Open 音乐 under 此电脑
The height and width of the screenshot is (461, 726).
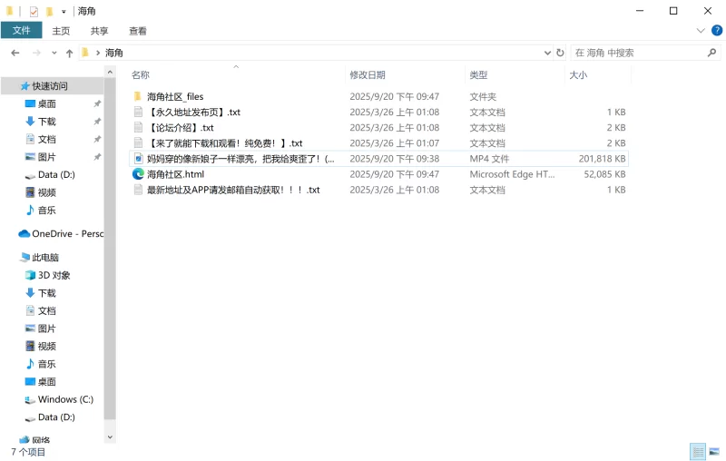[47, 364]
